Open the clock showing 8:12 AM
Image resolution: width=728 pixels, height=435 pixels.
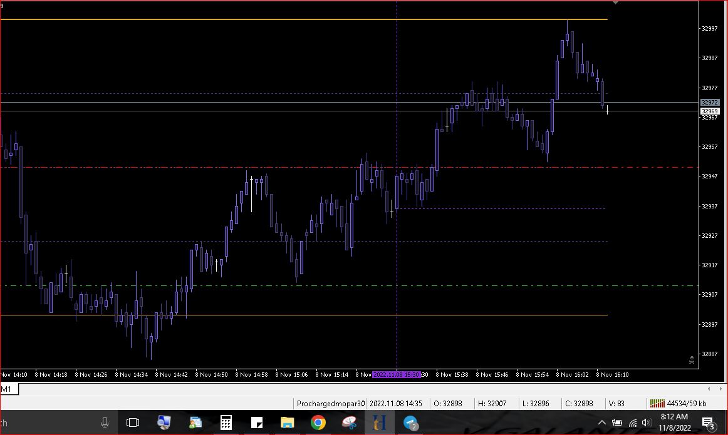pyautogui.click(x=674, y=422)
